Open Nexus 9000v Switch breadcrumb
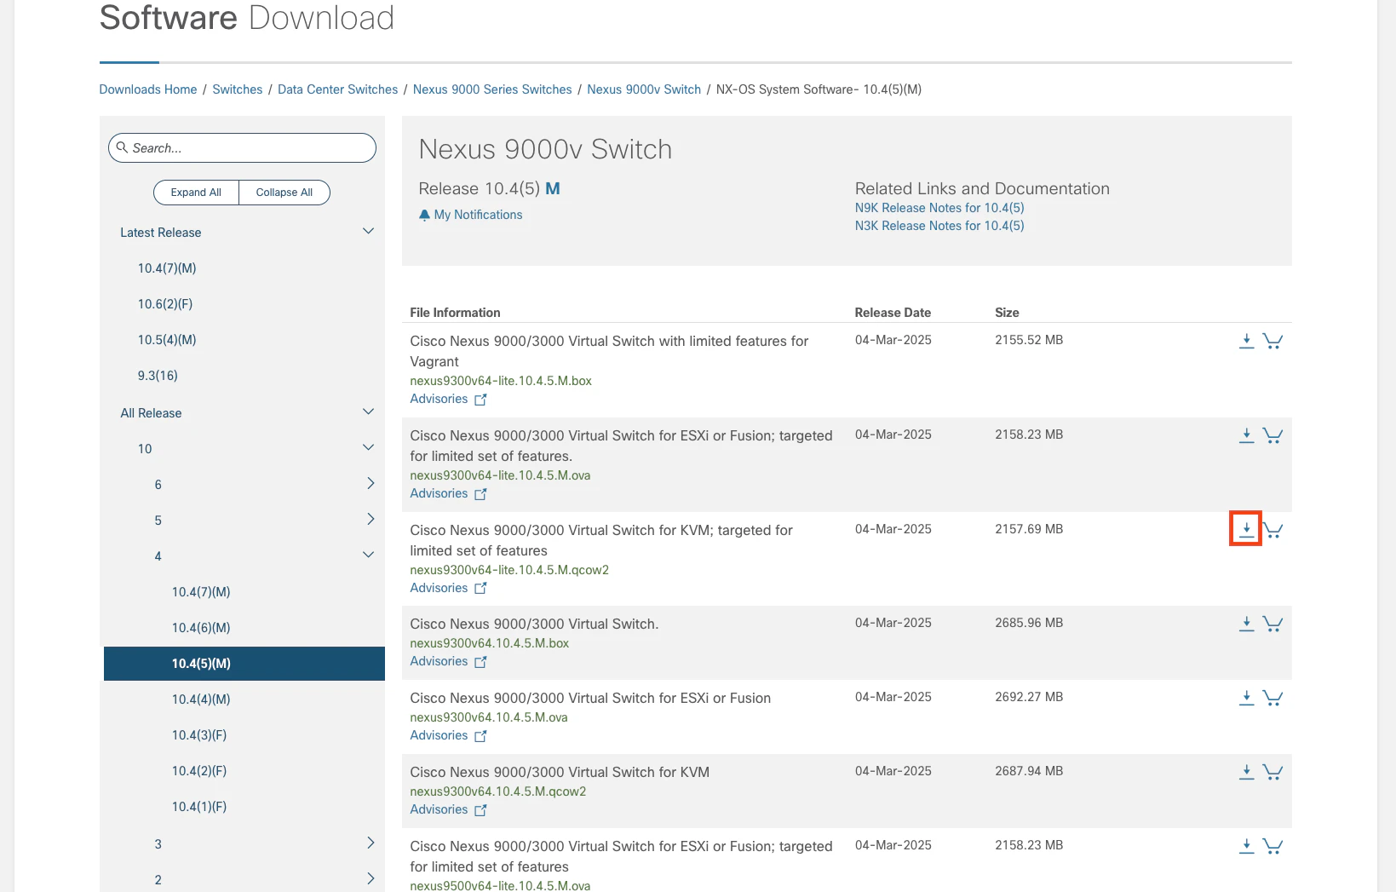This screenshot has width=1396, height=892. point(644,89)
